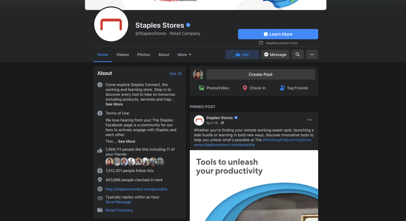Click the Check in location pin icon

coord(245,88)
